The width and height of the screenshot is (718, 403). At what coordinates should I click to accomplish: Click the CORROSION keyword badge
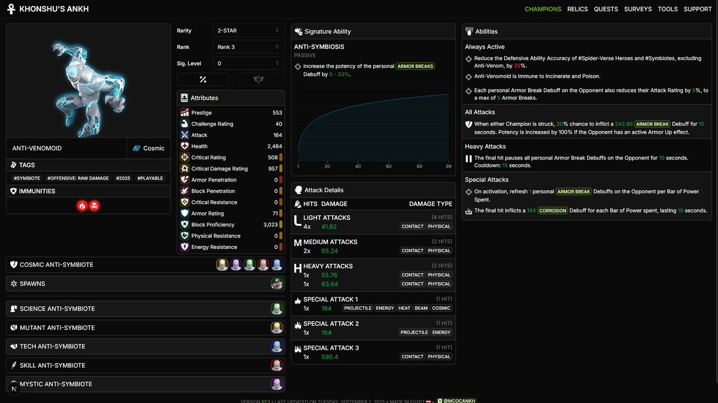[553, 211]
